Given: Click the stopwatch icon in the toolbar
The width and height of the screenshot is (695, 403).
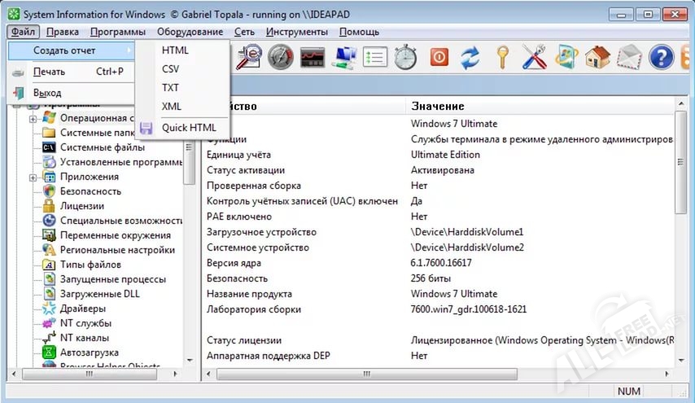Looking at the screenshot, I should pos(405,58).
